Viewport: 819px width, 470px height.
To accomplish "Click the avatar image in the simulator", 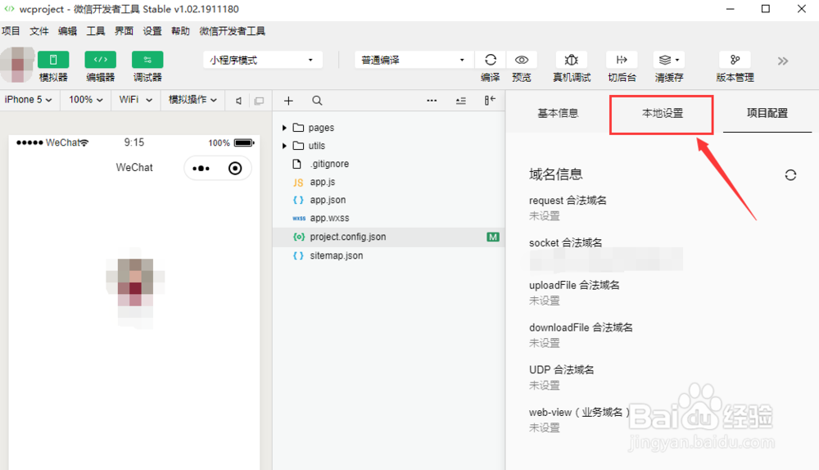I will [x=136, y=287].
